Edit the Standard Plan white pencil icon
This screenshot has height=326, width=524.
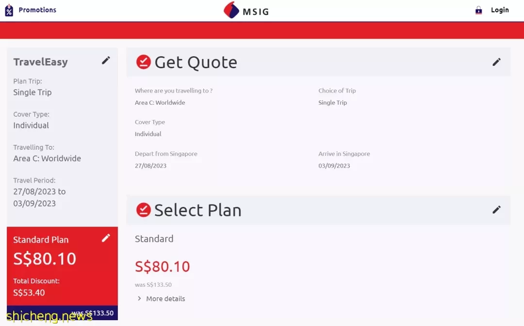coord(106,238)
